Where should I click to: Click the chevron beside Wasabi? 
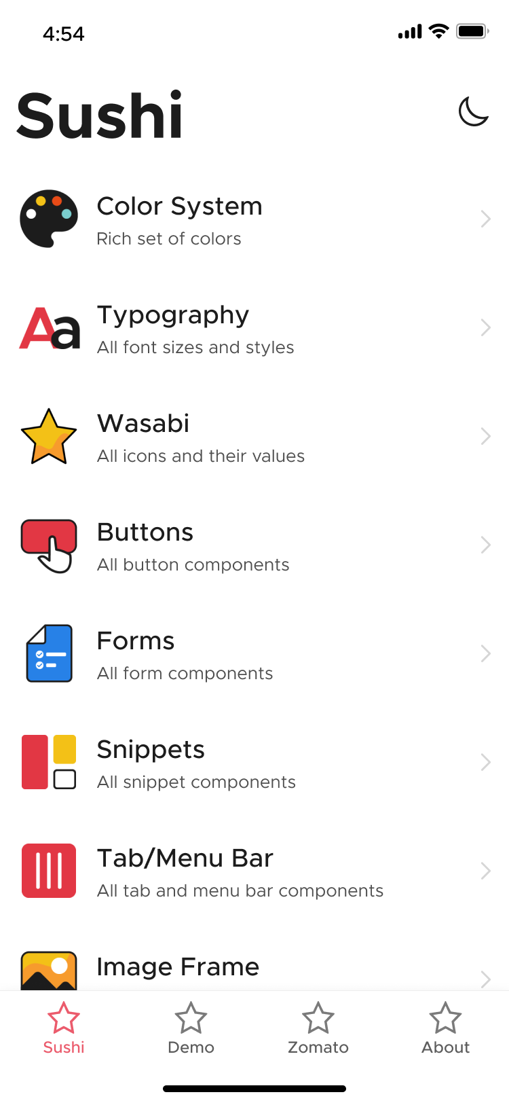click(485, 436)
